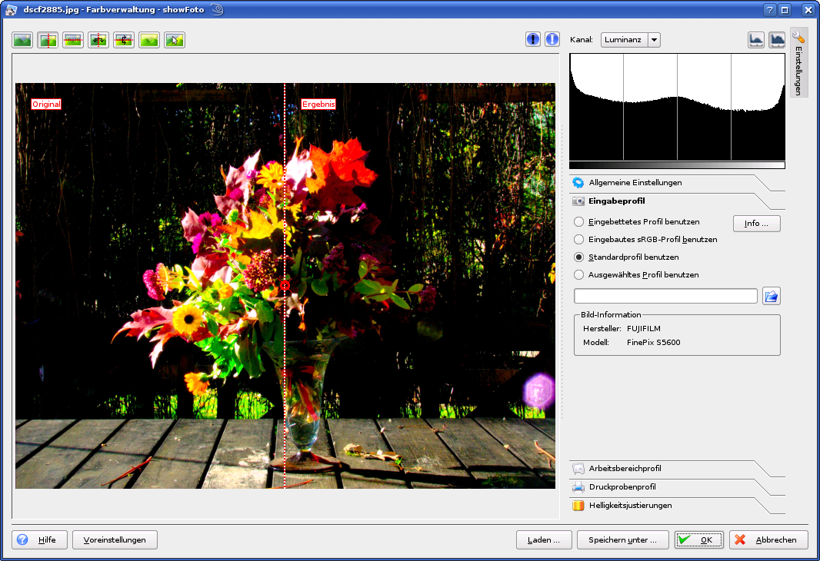This screenshot has height=561, width=820.
Task: Click the 'Speichern unter ...' button
Action: (622, 540)
